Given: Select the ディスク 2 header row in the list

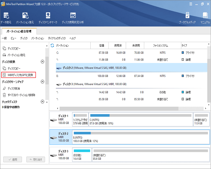Looking at the screenshot, I should tap(131, 68).
